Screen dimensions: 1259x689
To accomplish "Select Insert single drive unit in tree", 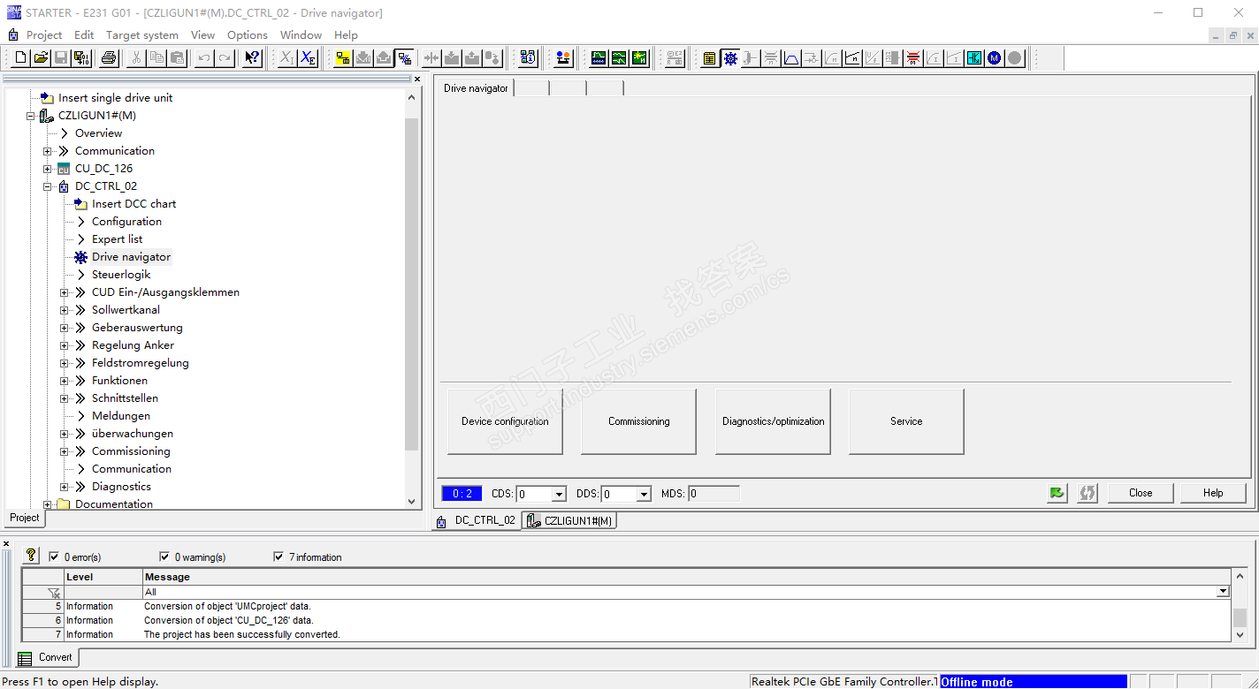I will click(115, 98).
